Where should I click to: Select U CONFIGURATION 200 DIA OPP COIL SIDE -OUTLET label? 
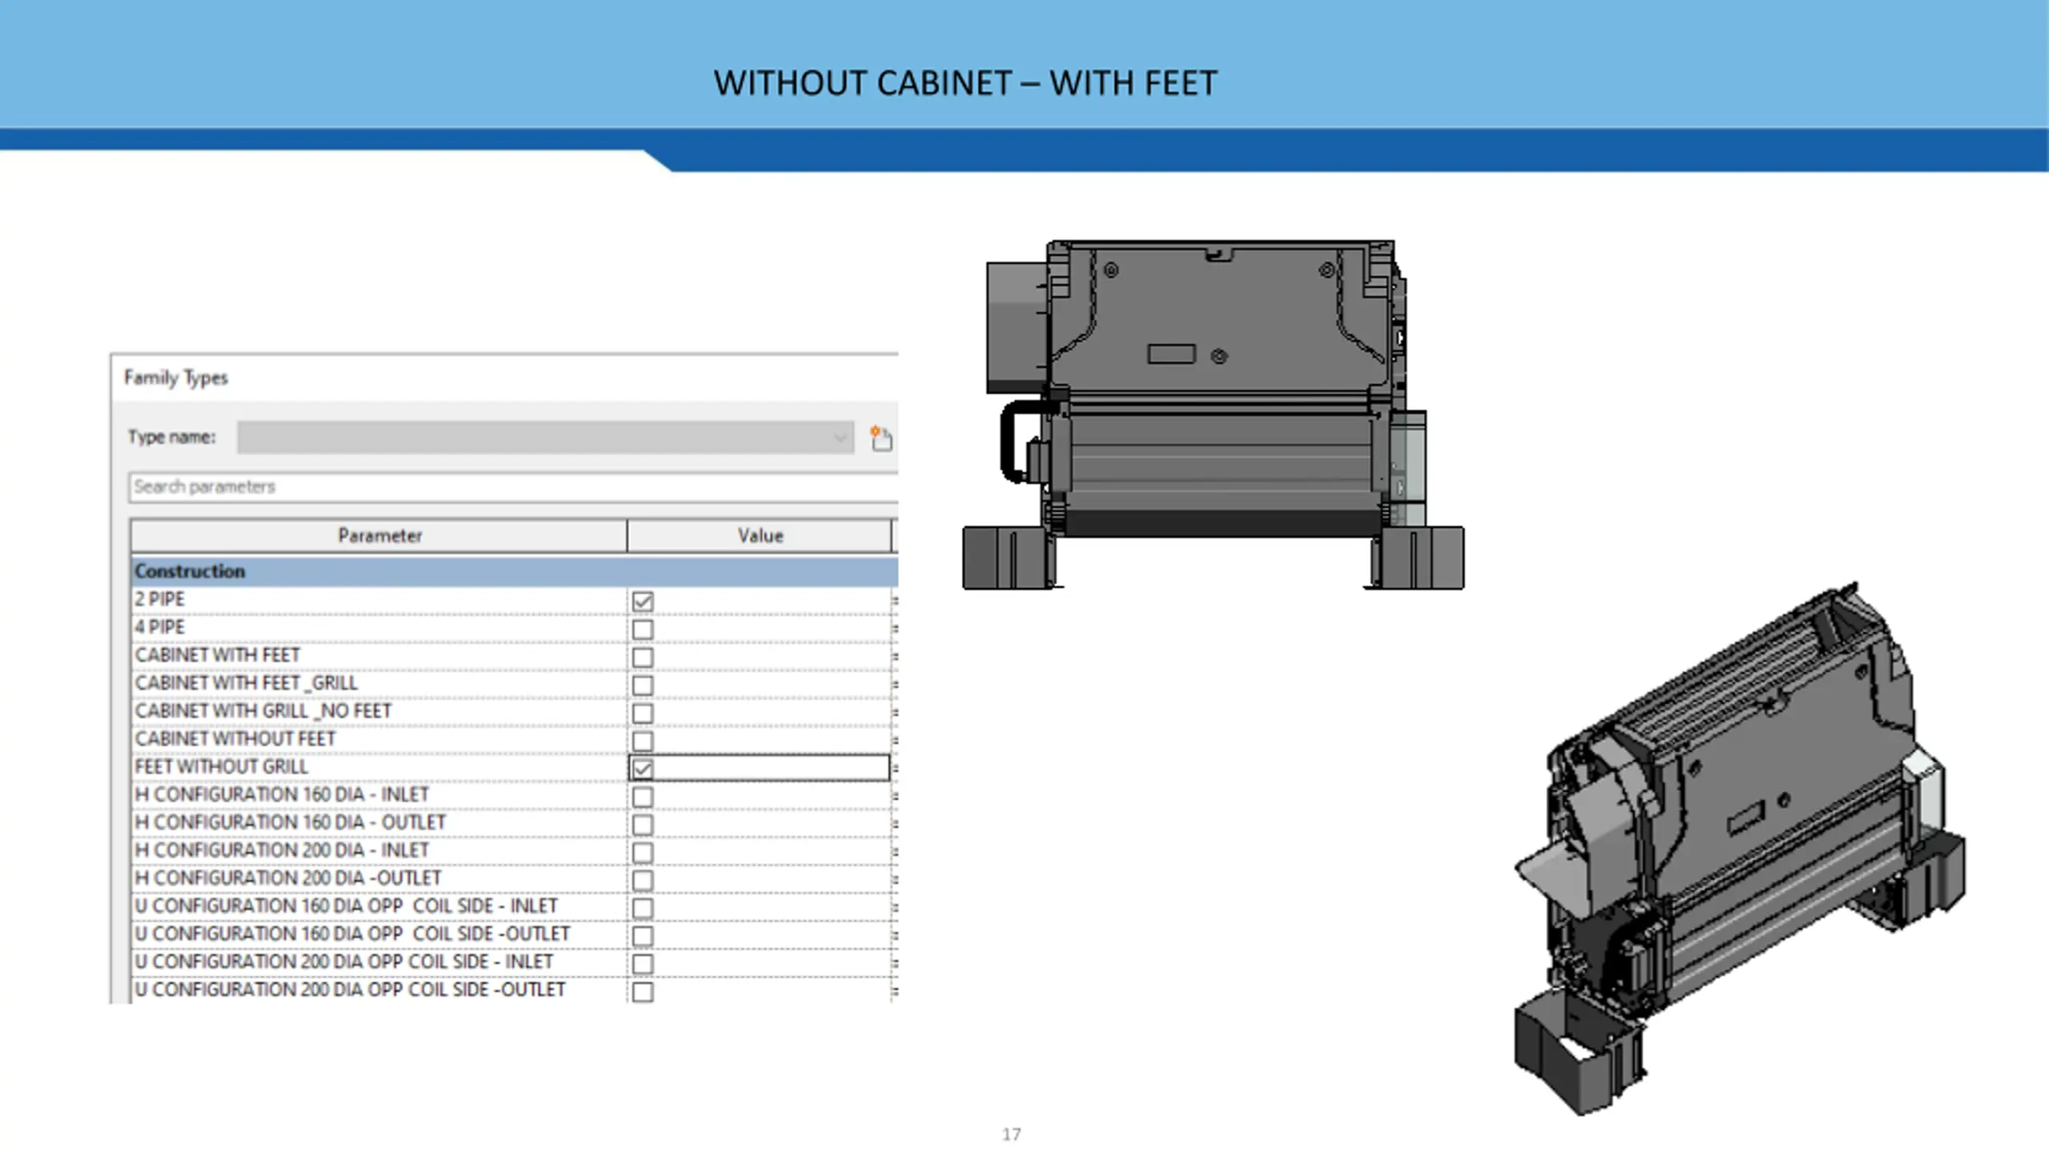click(351, 990)
